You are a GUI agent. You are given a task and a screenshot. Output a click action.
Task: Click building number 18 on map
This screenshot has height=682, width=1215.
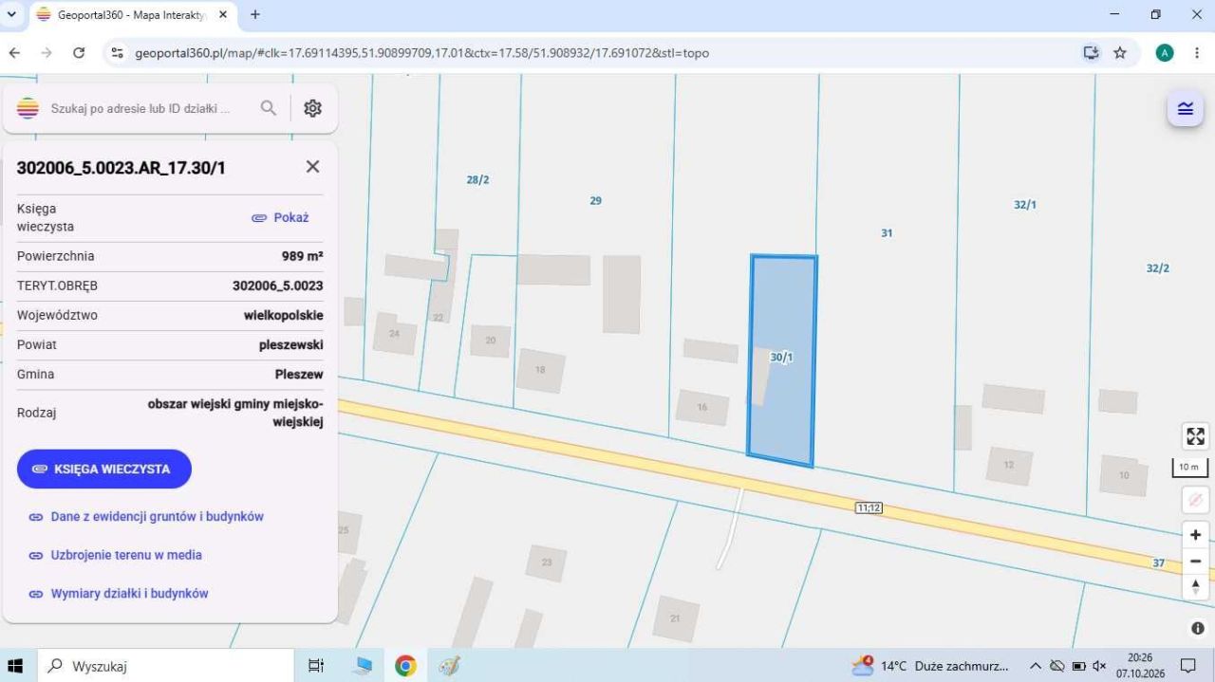[540, 370]
